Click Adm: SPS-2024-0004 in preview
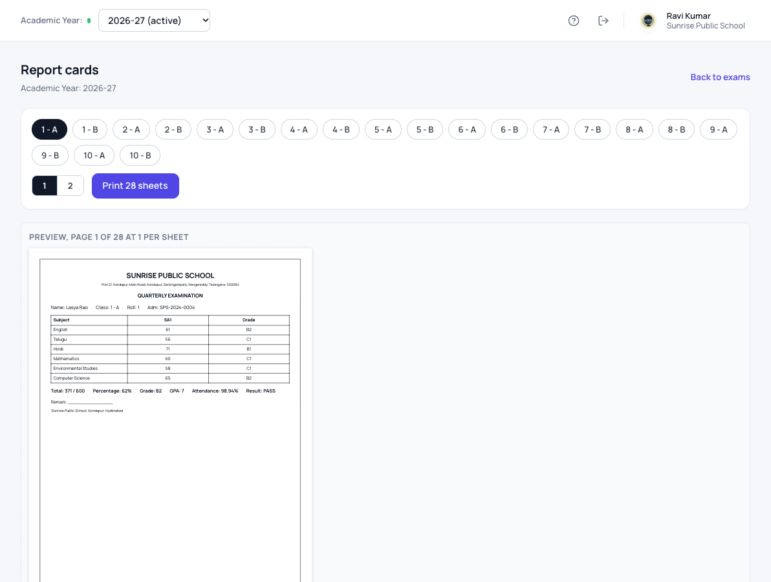The width and height of the screenshot is (771, 582). [171, 307]
